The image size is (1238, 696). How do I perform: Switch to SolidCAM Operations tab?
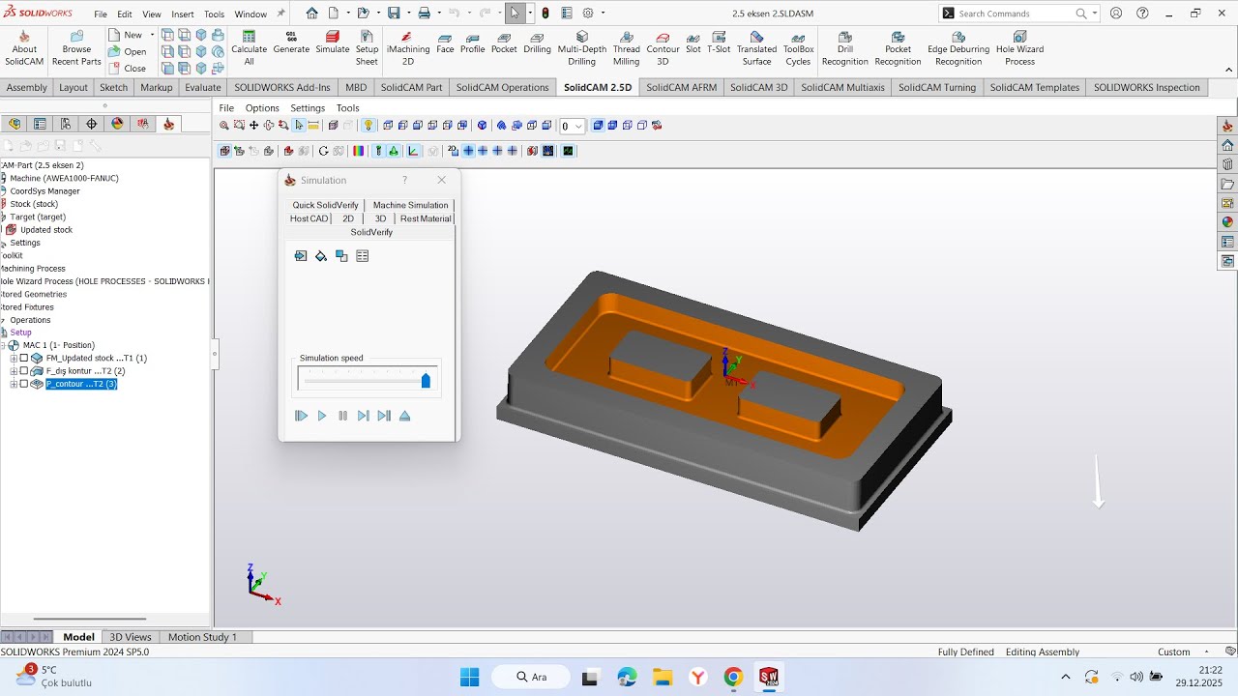pos(502,87)
